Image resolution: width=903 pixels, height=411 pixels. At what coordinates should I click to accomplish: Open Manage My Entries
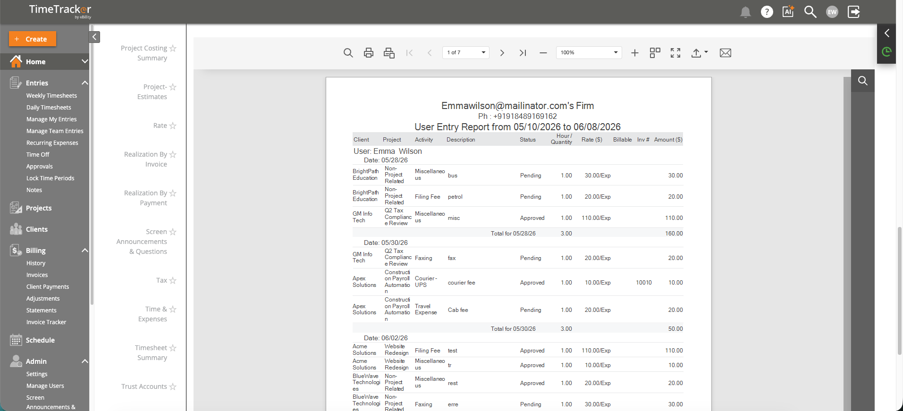pyautogui.click(x=51, y=119)
